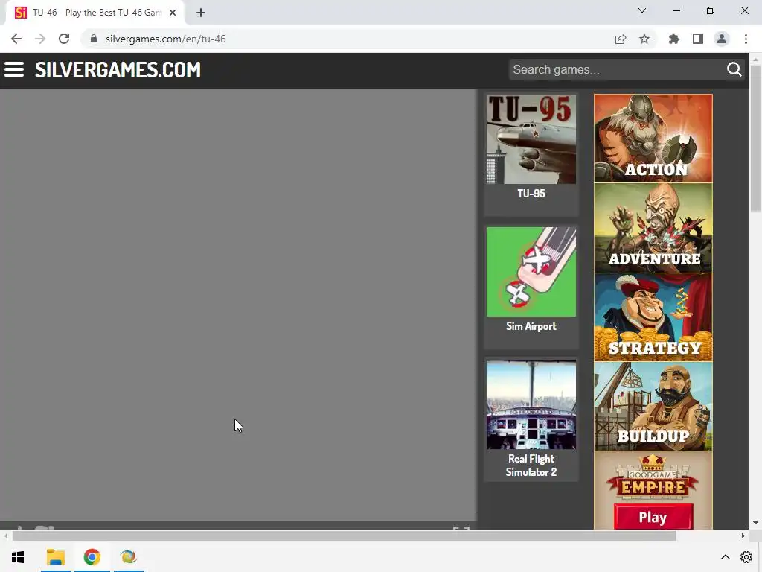Open the ACTION category banner
Image resolution: width=762 pixels, height=572 pixels.
653,139
